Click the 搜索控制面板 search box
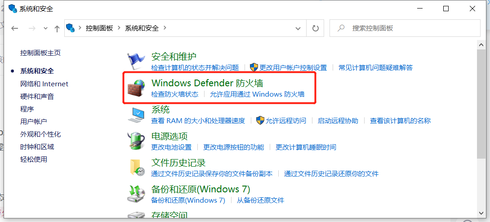The height and width of the screenshot is (222, 490). point(405,28)
